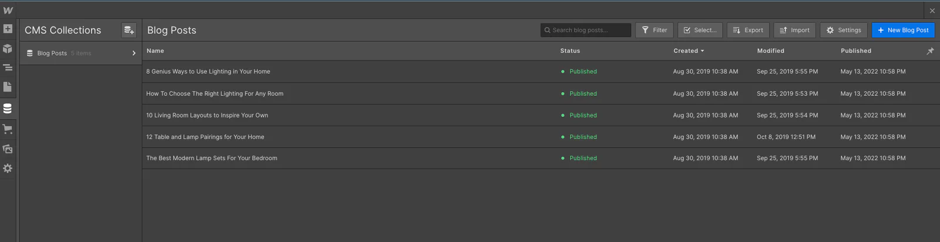Import items into Blog Posts

point(794,30)
